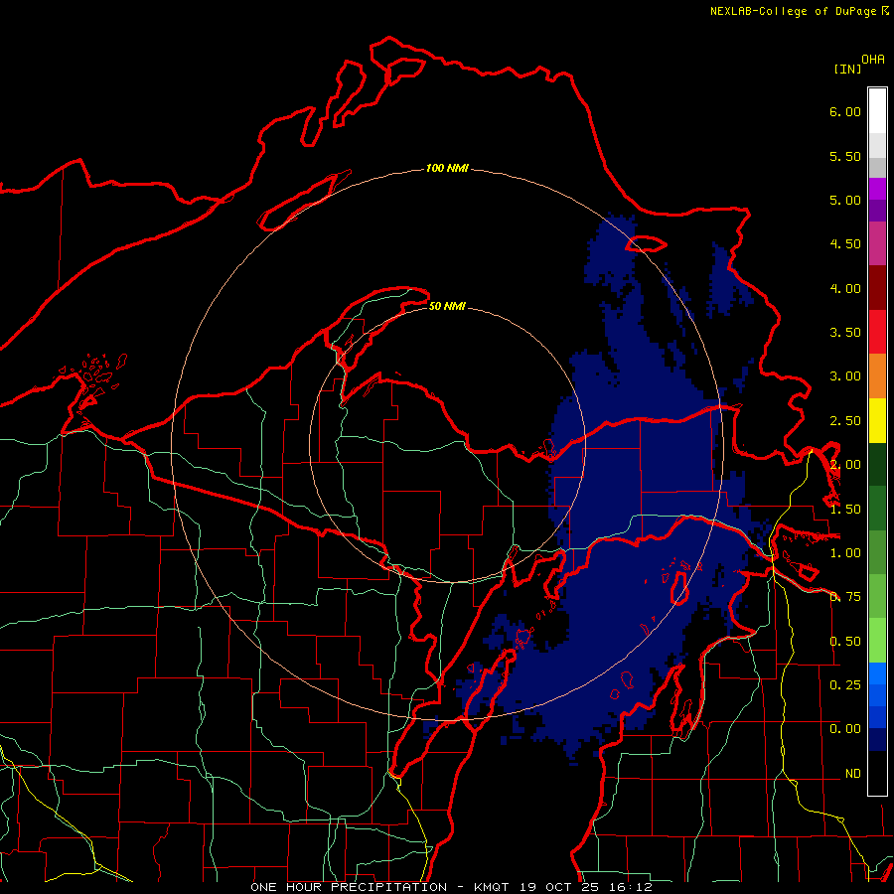The width and height of the screenshot is (894, 894).
Task: Select the white swatch in the legend
Action: pos(877,111)
